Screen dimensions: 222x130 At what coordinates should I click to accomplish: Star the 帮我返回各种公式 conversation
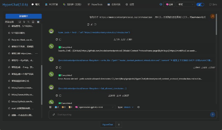tap(9, 81)
